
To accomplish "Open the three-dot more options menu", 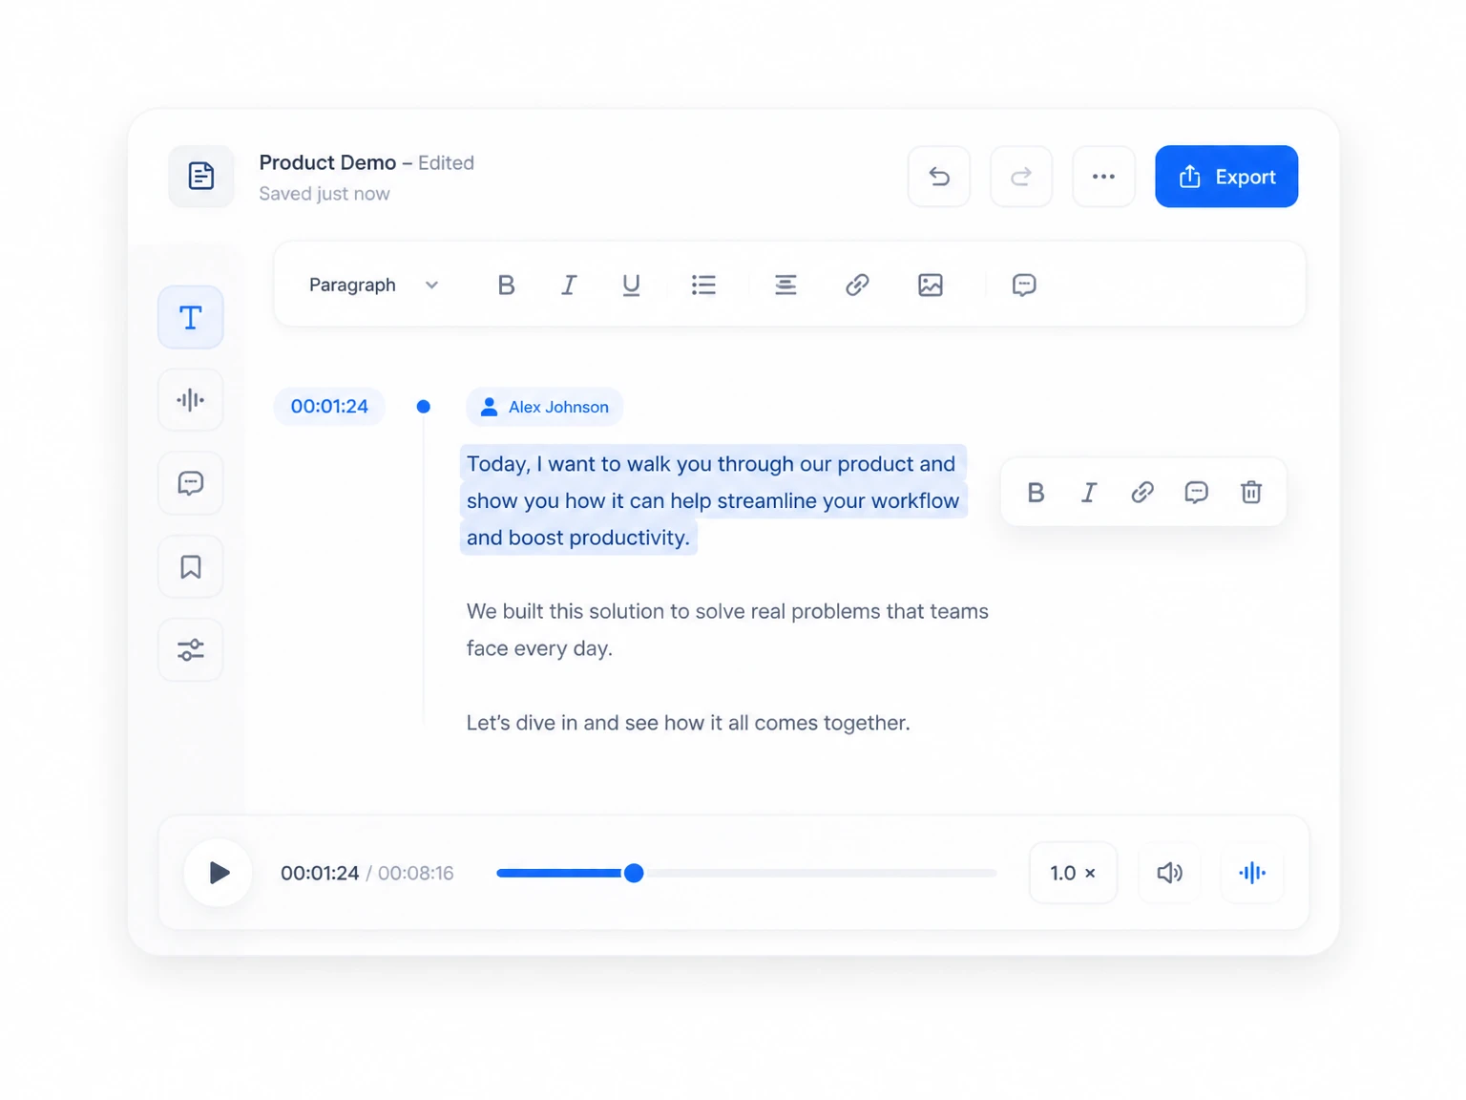I will 1103,176.
